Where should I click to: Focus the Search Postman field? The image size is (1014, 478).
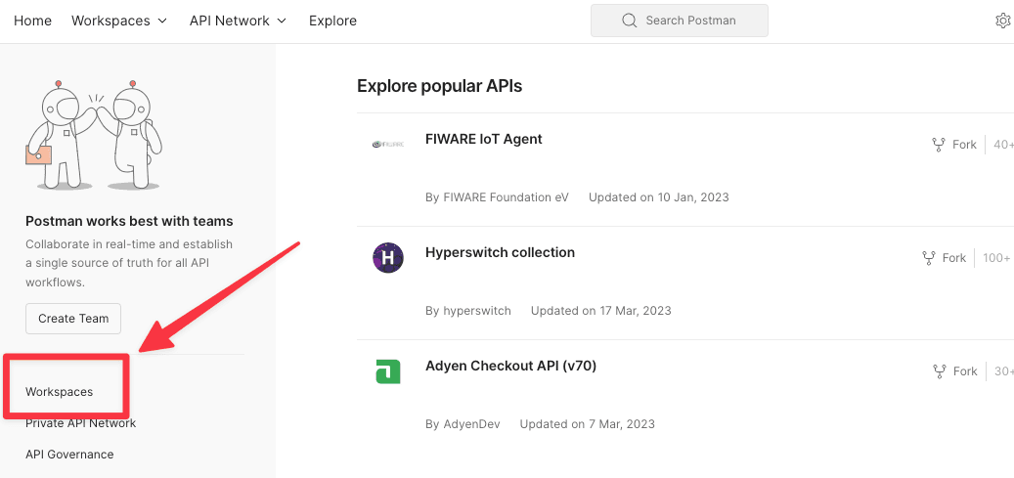click(679, 21)
